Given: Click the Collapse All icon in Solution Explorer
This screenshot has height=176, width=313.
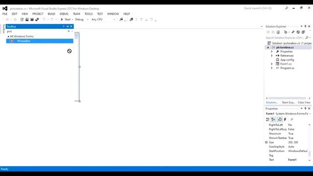Looking at the screenshot, I should [x=303, y=32].
